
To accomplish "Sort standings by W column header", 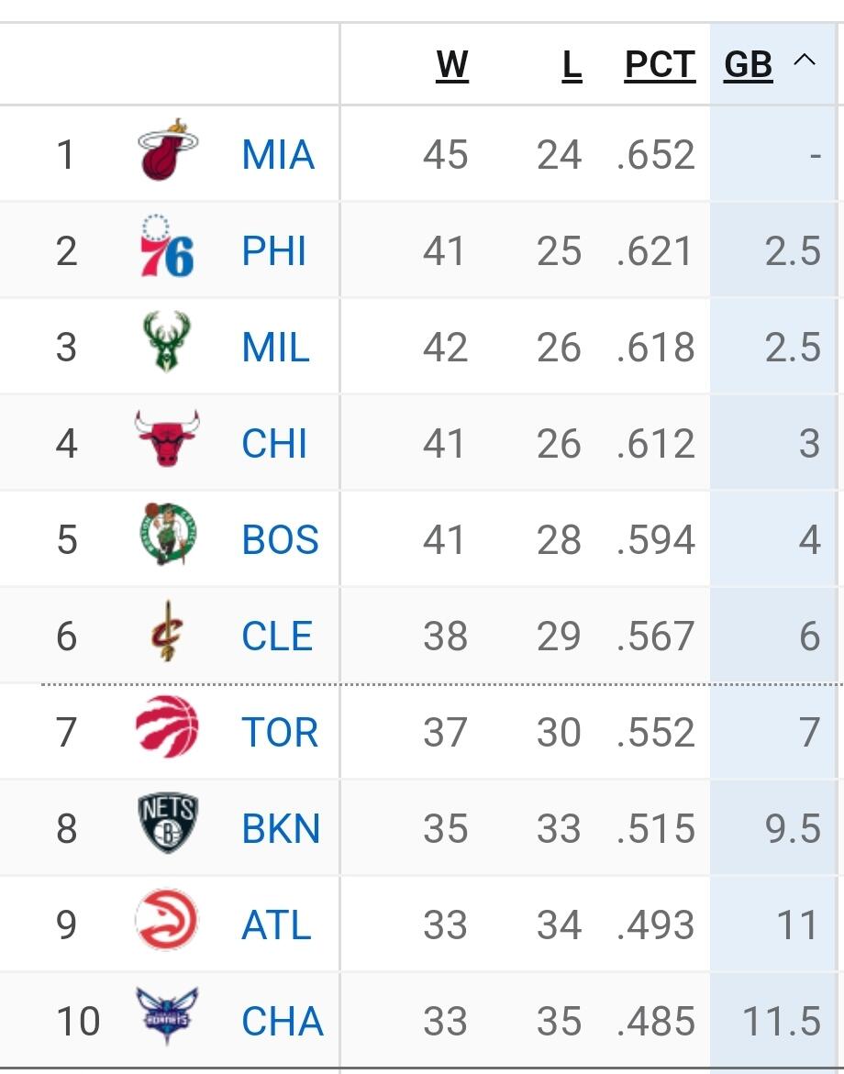I will pos(452,65).
